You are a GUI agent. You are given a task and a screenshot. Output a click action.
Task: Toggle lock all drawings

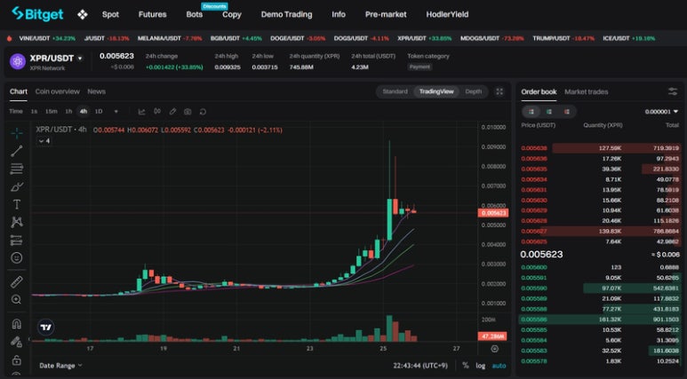point(17,359)
